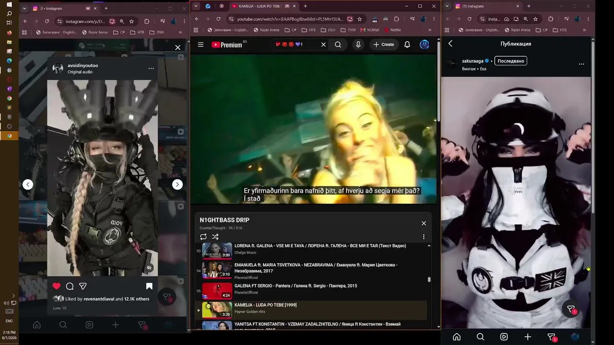
Task: Open the playlist panel three-dot options menu
Action: pyautogui.click(x=424, y=237)
